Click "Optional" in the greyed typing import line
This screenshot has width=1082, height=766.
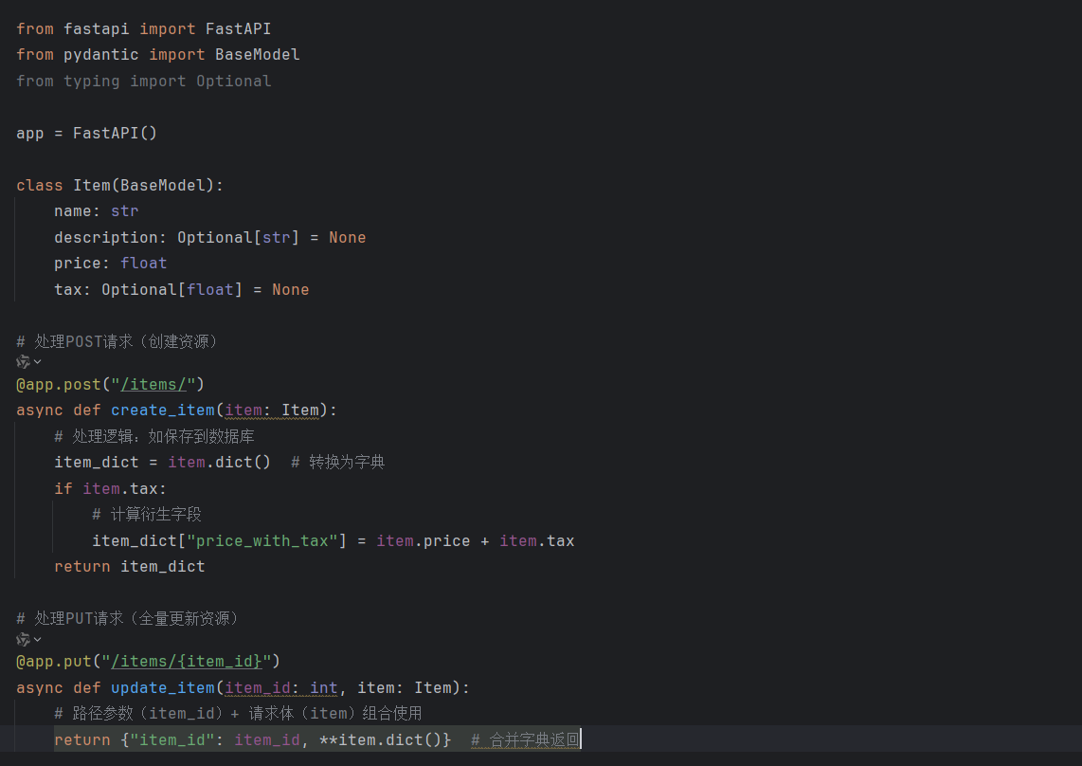[234, 81]
